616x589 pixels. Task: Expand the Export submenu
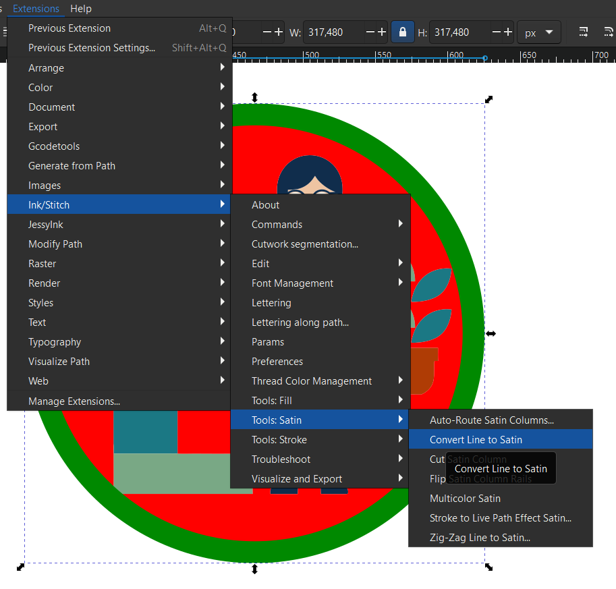(x=120, y=127)
